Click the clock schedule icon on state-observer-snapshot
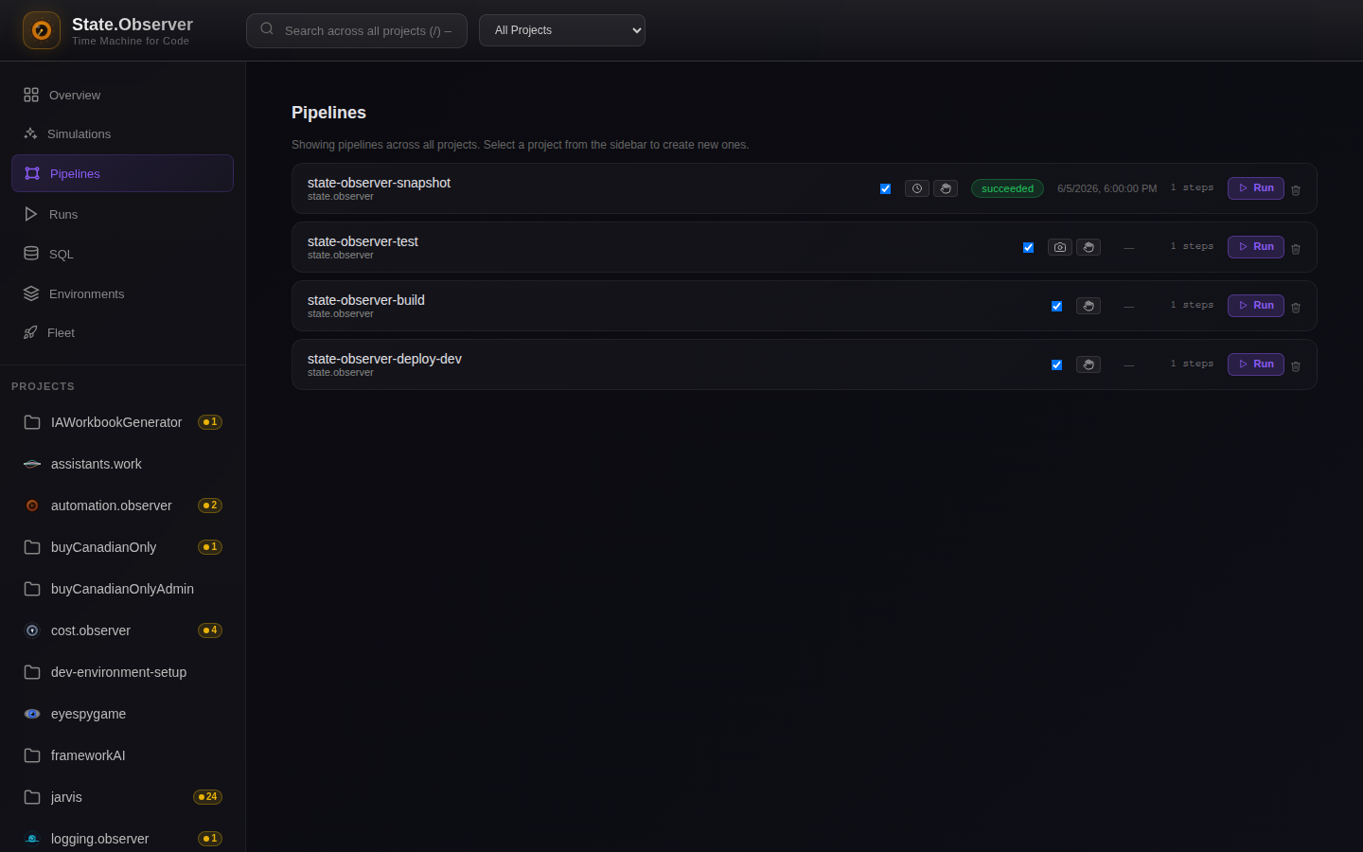The width and height of the screenshot is (1363, 852). 917,188
